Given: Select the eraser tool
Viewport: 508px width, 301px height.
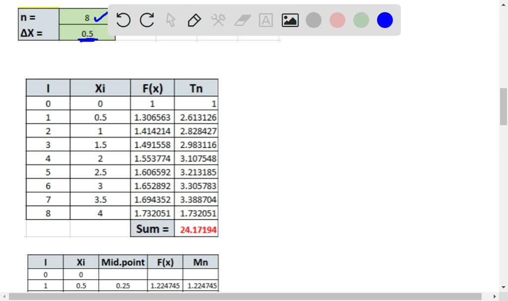Looking at the screenshot, I should tap(243, 20).
